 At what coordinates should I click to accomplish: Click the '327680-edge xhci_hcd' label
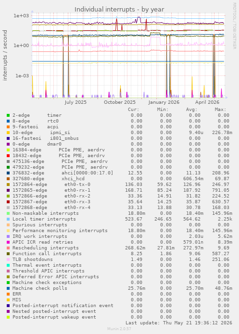pos(49,178)
